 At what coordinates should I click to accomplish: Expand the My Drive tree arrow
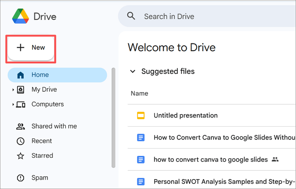point(13,90)
